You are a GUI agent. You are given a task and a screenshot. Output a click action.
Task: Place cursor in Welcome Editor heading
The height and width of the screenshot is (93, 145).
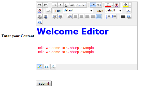tap(73, 31)
